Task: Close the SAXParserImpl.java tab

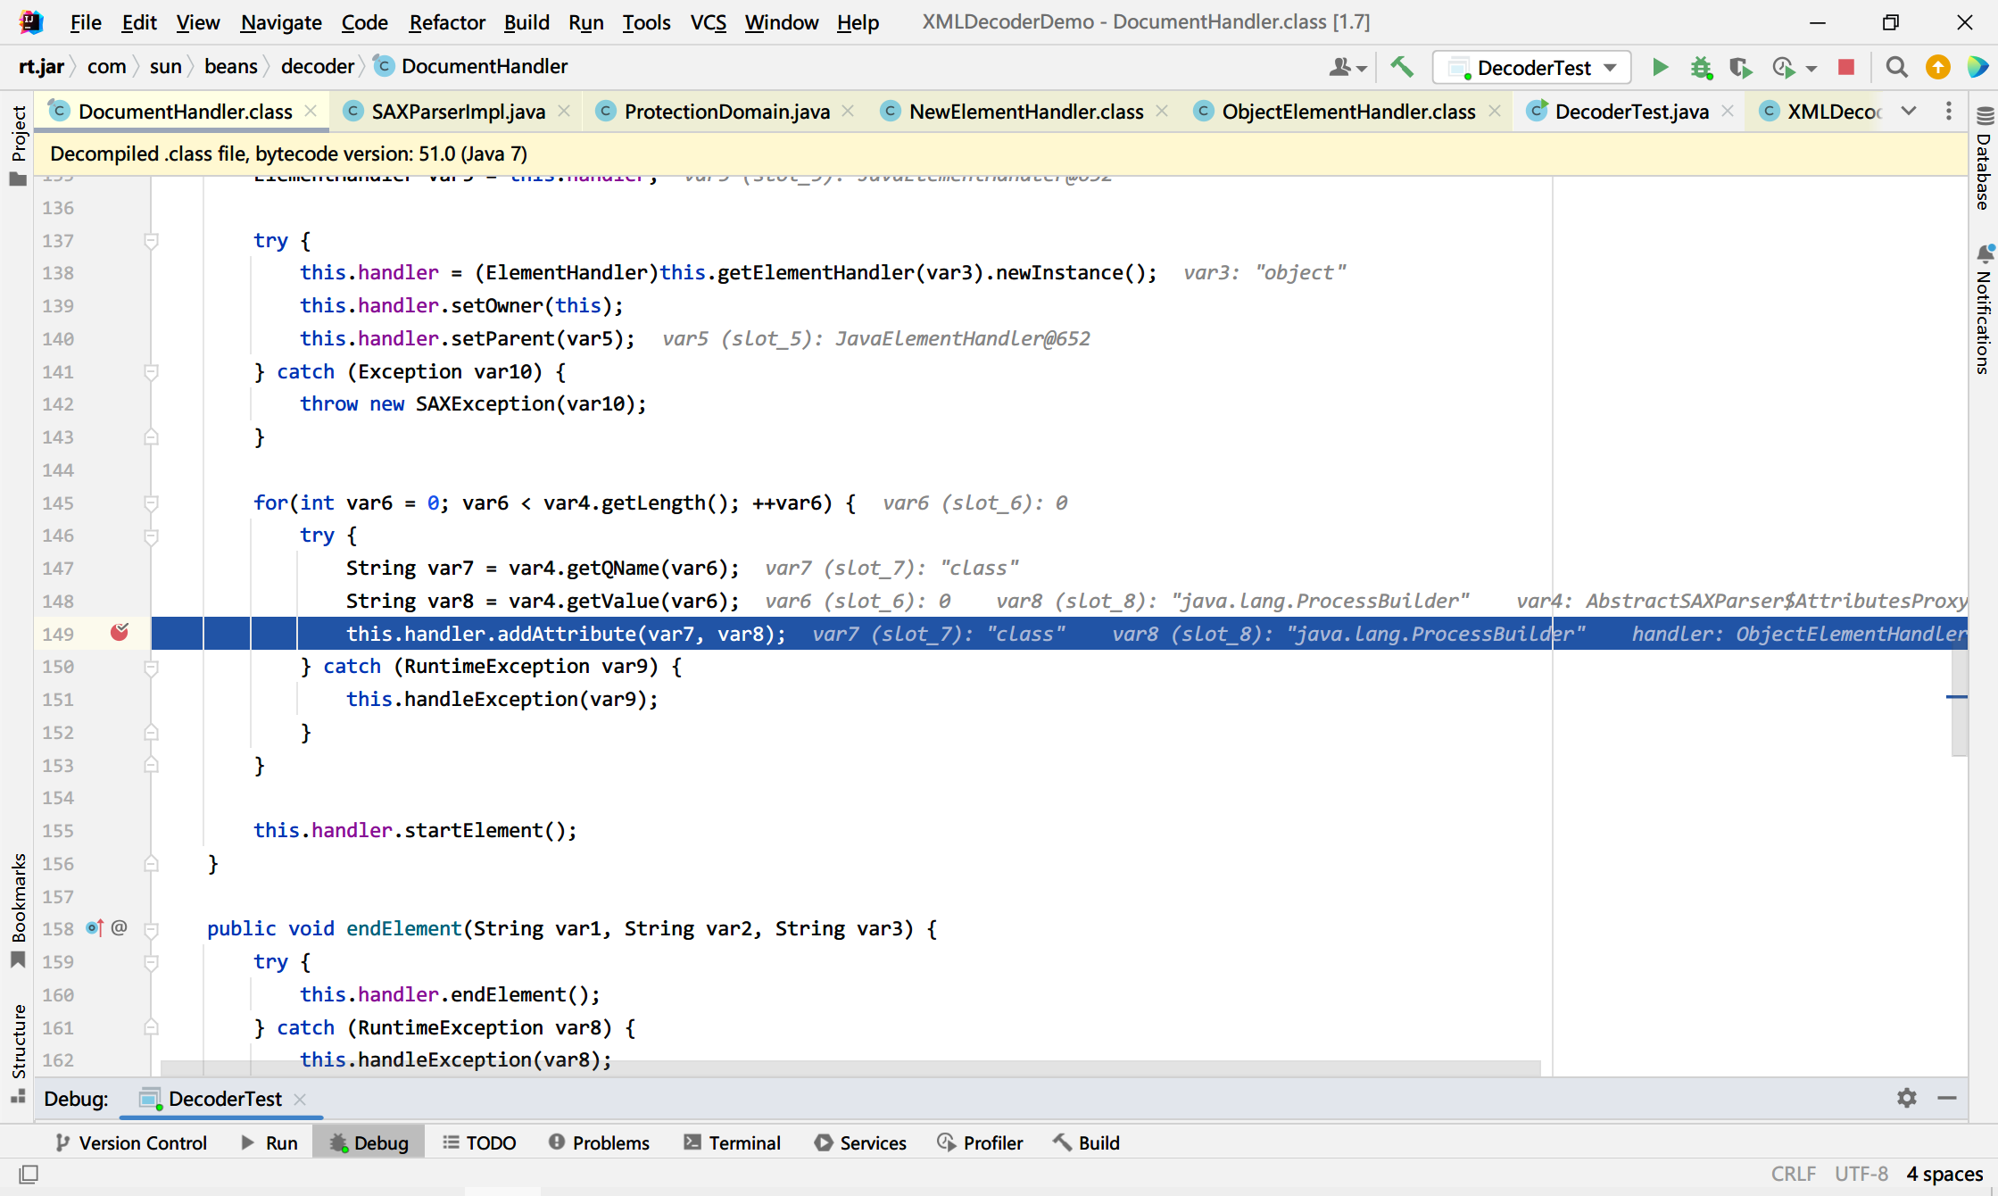Action: click(x=564, y=111)
